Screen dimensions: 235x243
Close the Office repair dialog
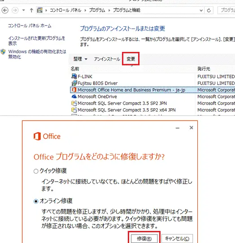pyautogui.click(x=191, y=128)
